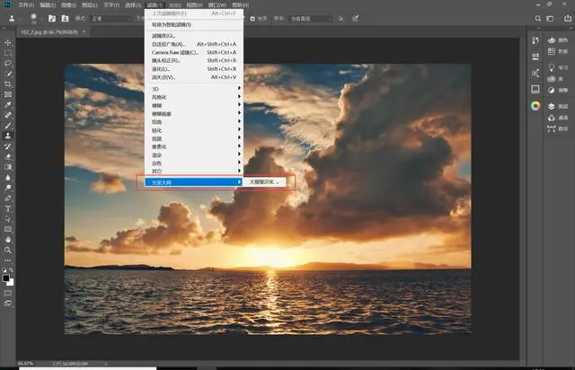Choose Convert for Smart Filters item

pos(194,24)
